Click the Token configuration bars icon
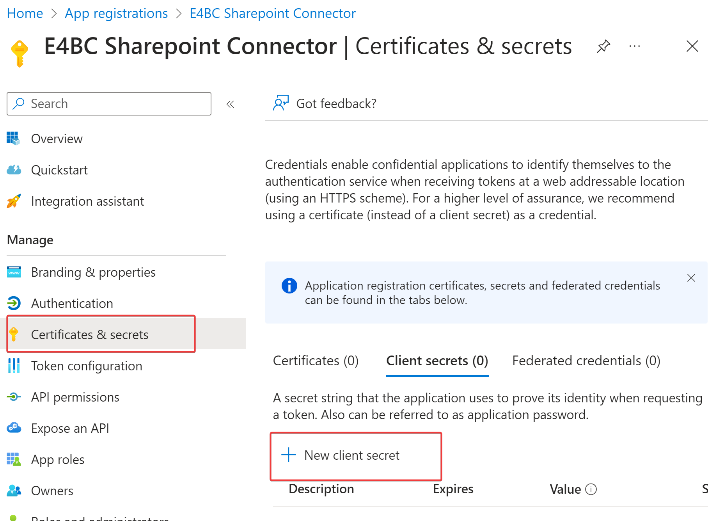Image resolution: width=708 pixels, height=521 pixels. (14, 366)
